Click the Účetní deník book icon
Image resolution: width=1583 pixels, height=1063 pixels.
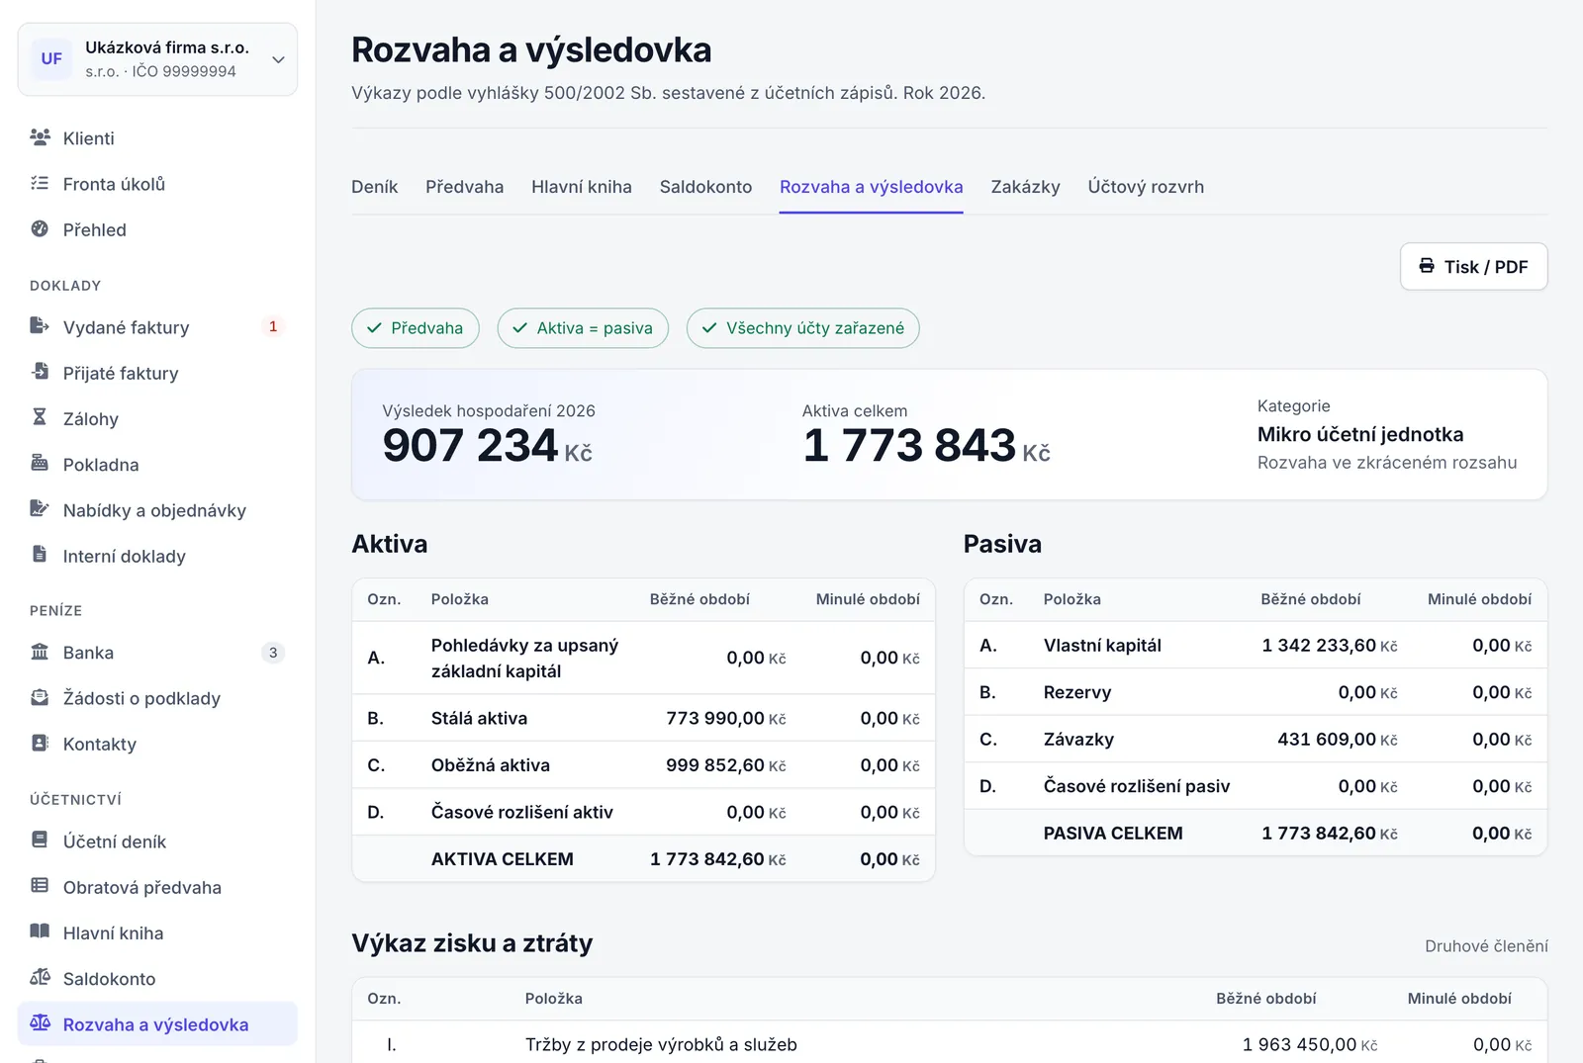[40, 840]
